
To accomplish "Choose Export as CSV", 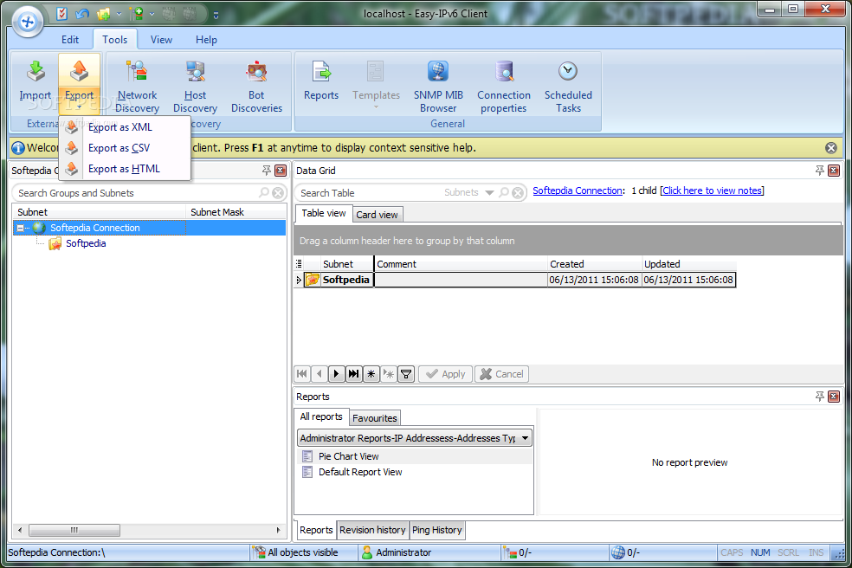I will pos(125,148).
